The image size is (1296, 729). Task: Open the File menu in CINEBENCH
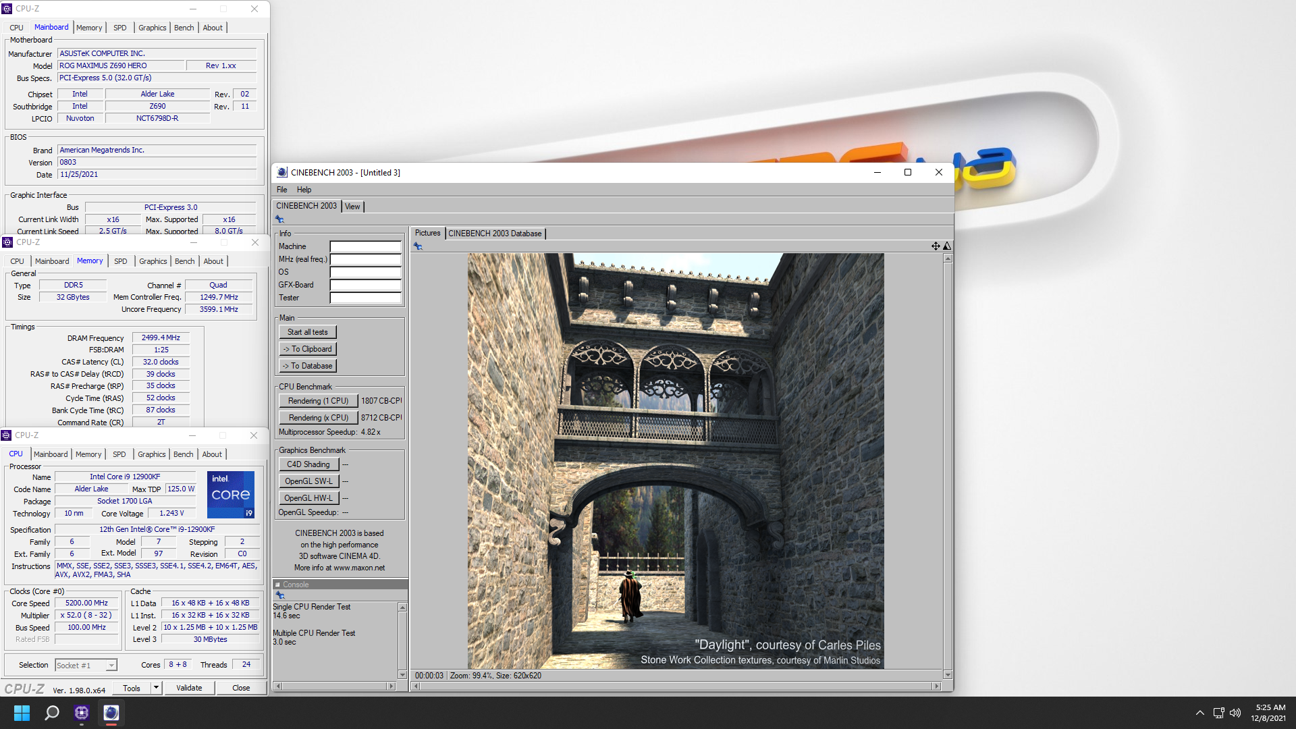pyautogui.click(x=281, y=190)
